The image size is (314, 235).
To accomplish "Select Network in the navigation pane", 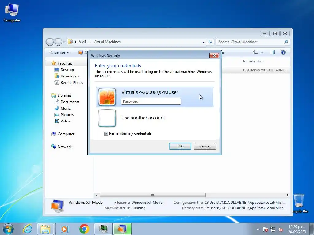I will pos(64,147).
